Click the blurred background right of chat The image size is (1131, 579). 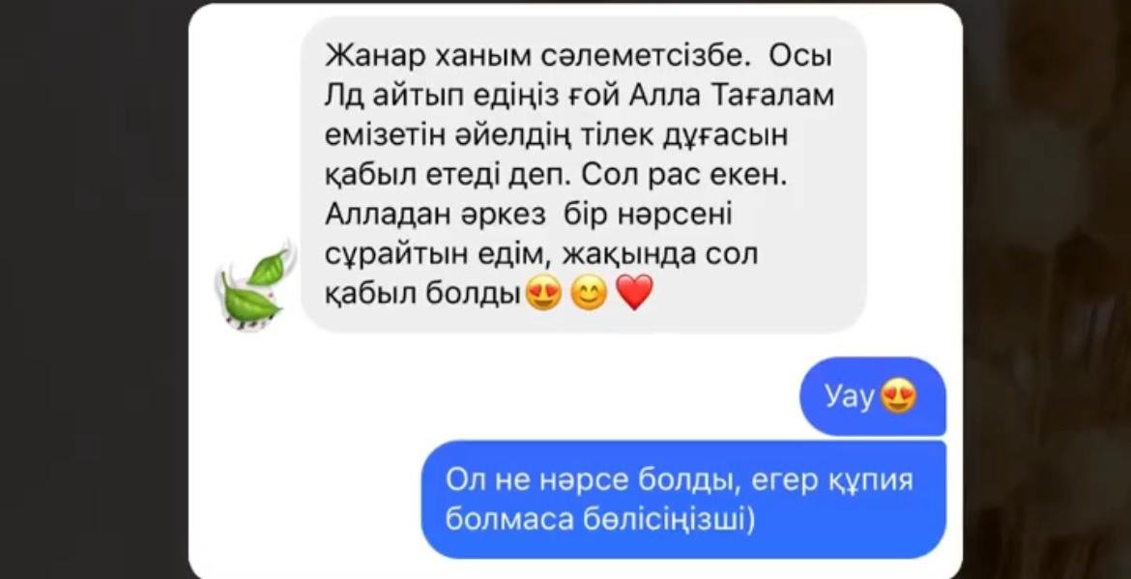[1047, 288]
